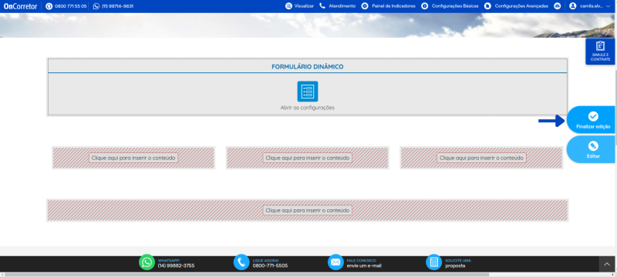Click the Ligue Agora phone icon

coord(241,262)
